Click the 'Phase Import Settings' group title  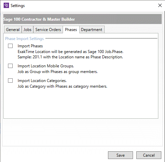click(x=24, y=39)
